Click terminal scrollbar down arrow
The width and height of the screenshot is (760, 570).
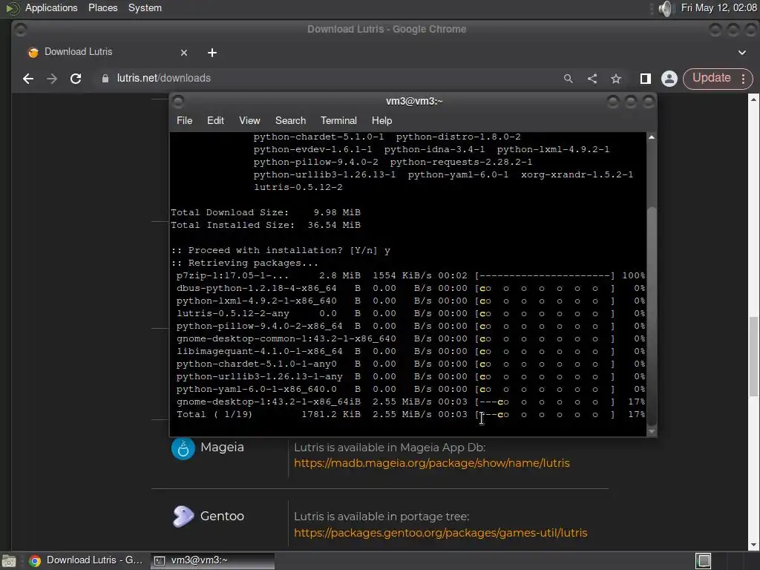[x=652, y=431]
